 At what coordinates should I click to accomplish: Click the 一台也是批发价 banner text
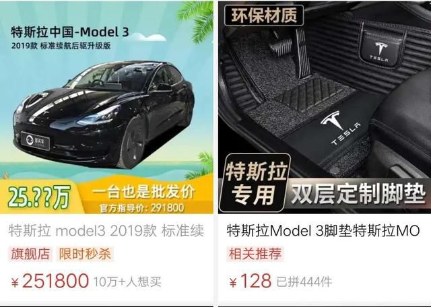(143, 192)
